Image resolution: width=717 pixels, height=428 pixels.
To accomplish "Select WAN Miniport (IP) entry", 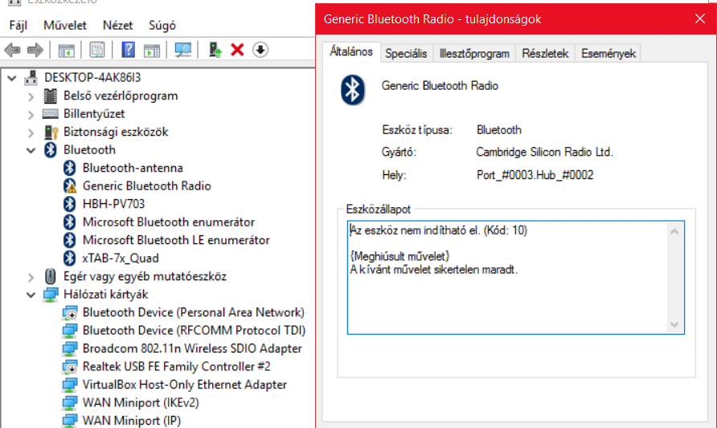I will coord(132,421).
